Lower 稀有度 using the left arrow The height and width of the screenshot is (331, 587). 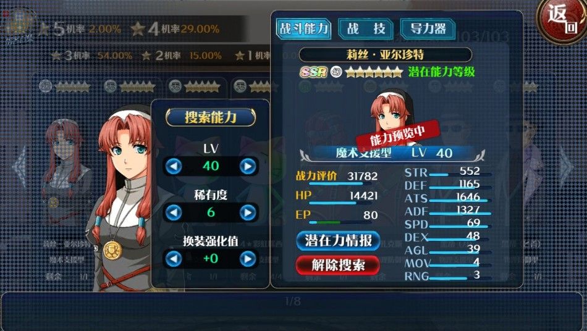tap(174, 212)
